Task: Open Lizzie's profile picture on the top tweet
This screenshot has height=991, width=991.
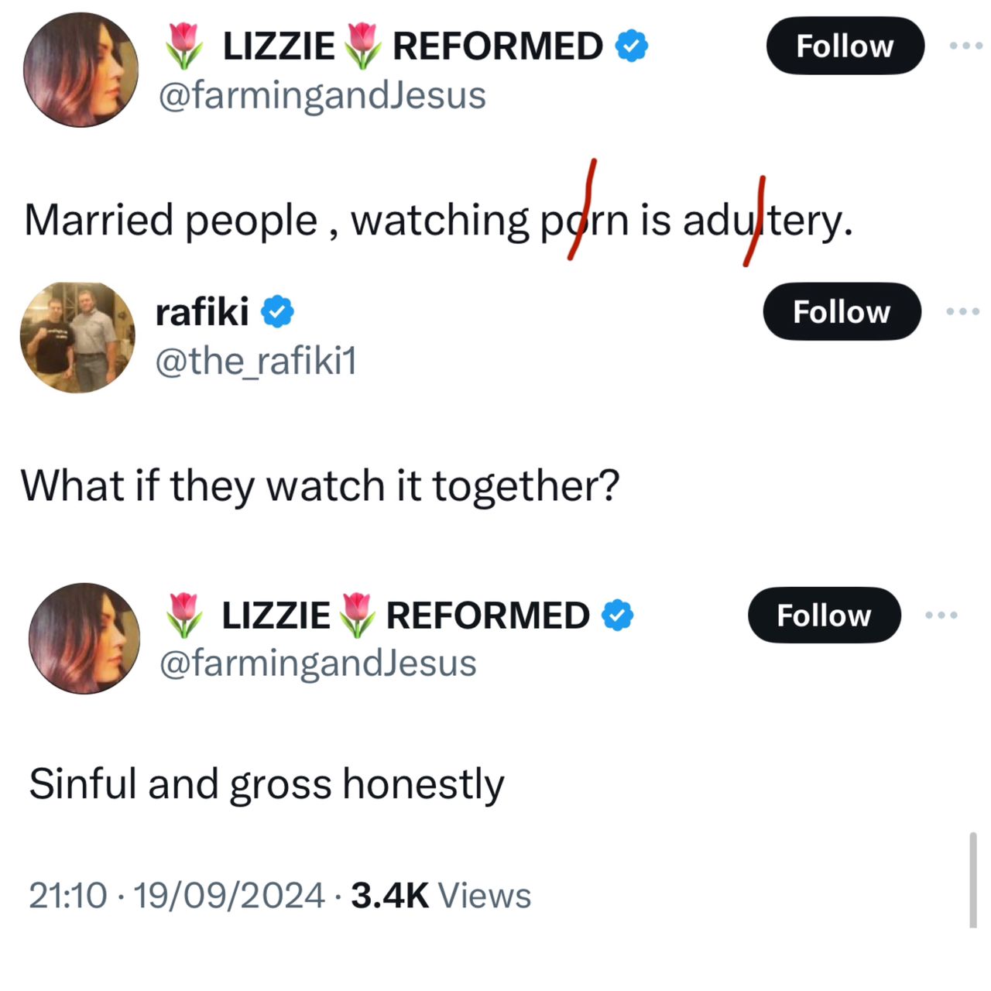Action: (x=81, y=69)
